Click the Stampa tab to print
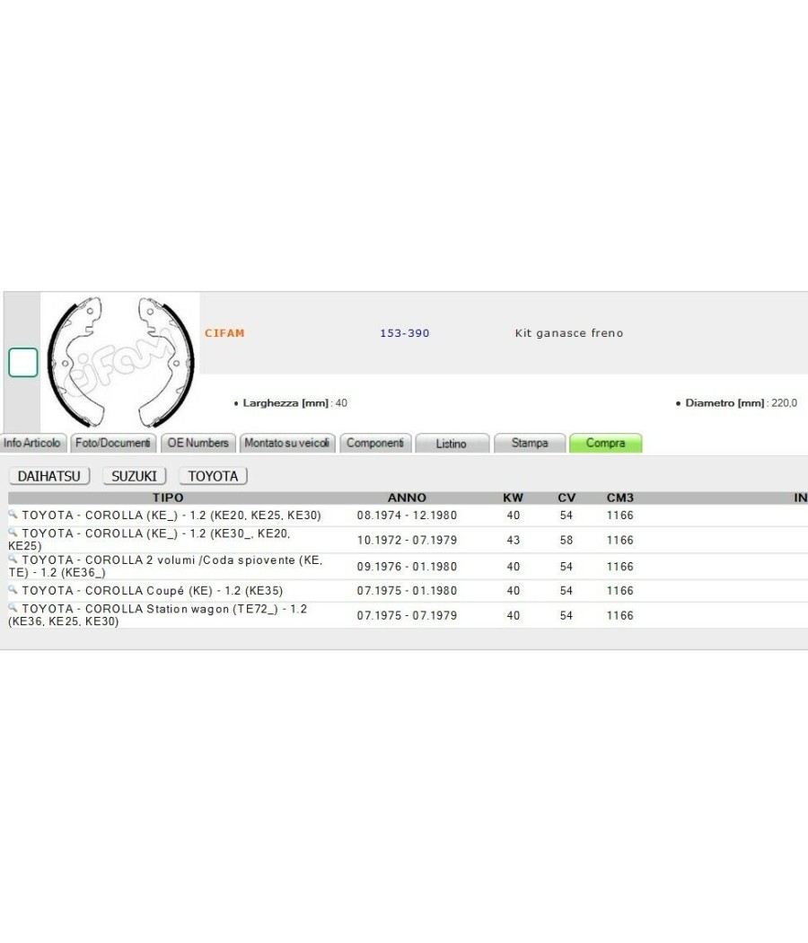Screen dimensions: 808x943 (x=530, y=444)
